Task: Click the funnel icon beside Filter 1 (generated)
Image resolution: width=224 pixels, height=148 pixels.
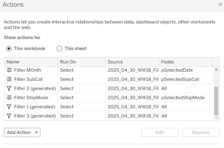Action: (x=9, y=107)
